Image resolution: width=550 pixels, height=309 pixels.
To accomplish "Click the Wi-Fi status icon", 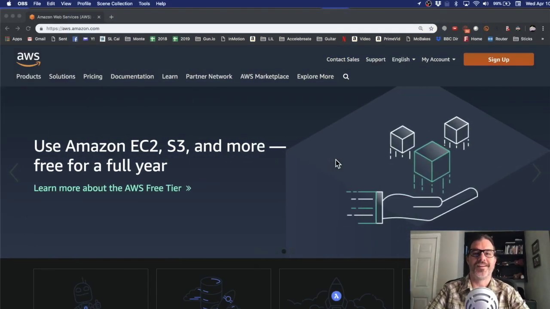I will tap(476, 3).
